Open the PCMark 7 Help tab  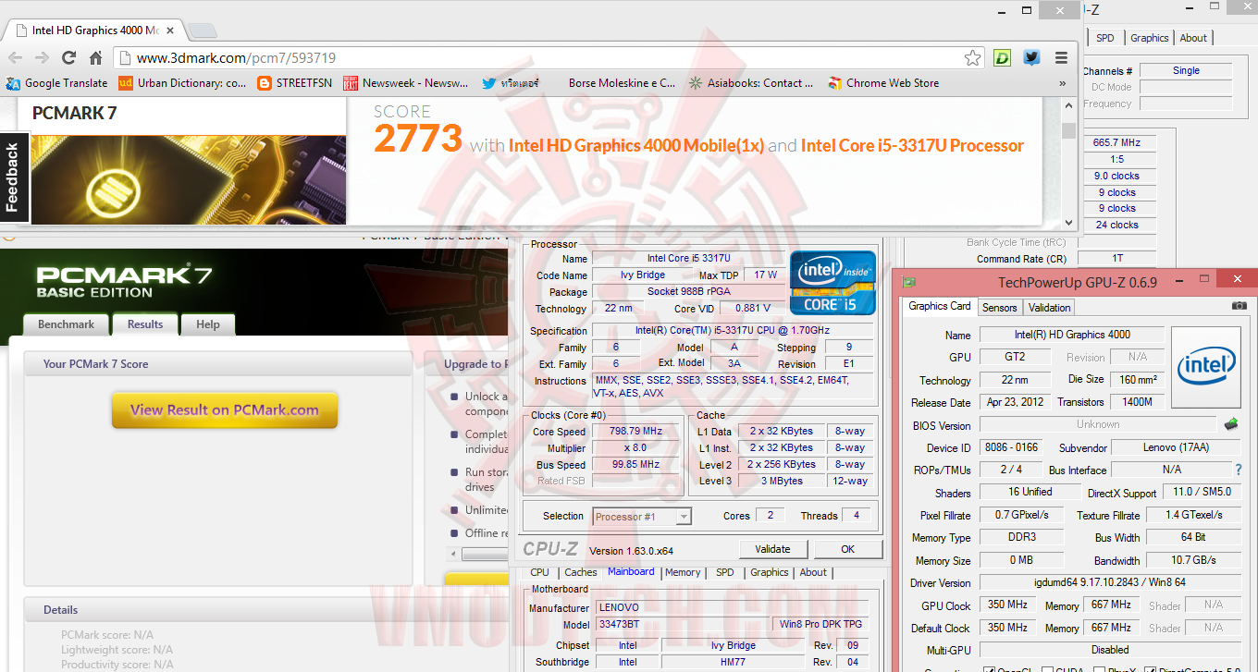pyautogui.click(x=208, y=324)
